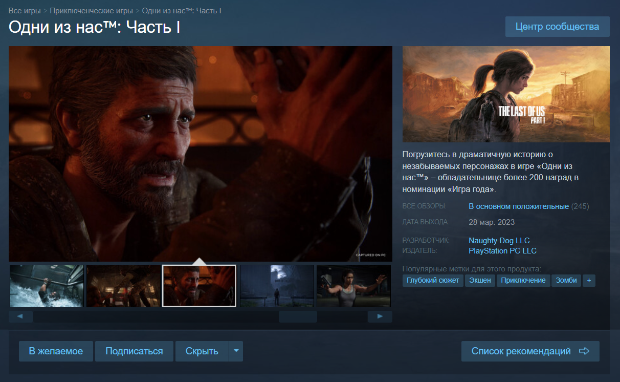Open The Last of Us Part I header image
The image size is (620, 382).
[506, 94]
